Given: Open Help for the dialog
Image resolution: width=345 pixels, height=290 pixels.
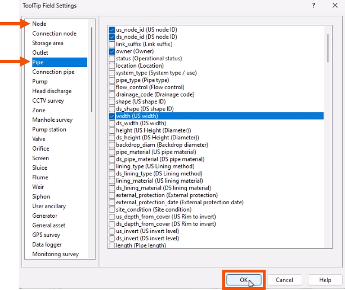Looking at the screenshot, I should [x=325, y=280].
